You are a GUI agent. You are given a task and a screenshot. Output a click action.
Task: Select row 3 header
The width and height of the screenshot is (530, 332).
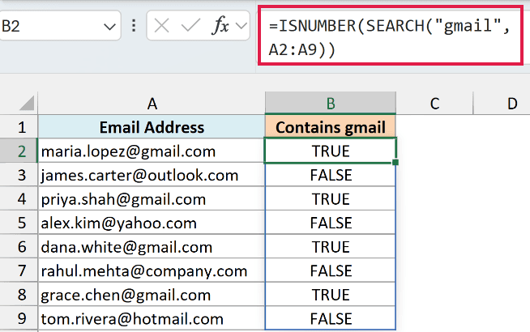click(x=19, y=175)
